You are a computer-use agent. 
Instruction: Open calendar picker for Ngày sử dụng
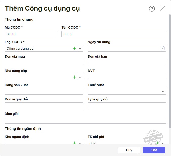tap(163, 48)
